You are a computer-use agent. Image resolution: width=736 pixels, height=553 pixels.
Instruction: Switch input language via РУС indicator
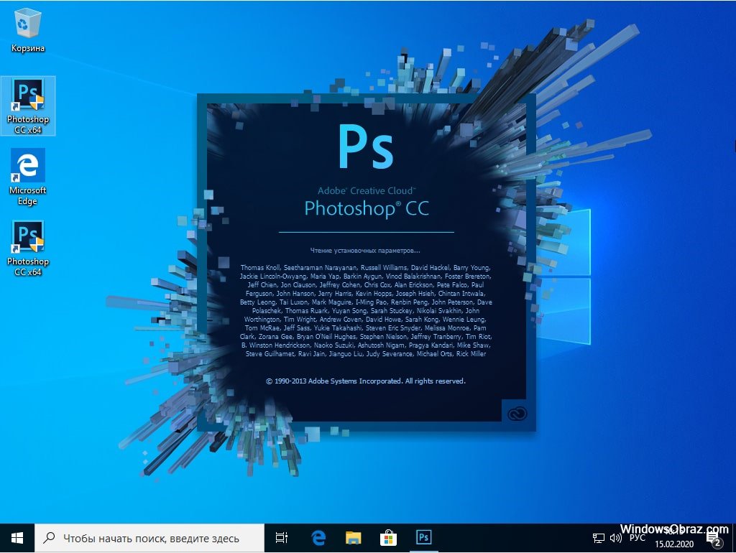[638, 537]
